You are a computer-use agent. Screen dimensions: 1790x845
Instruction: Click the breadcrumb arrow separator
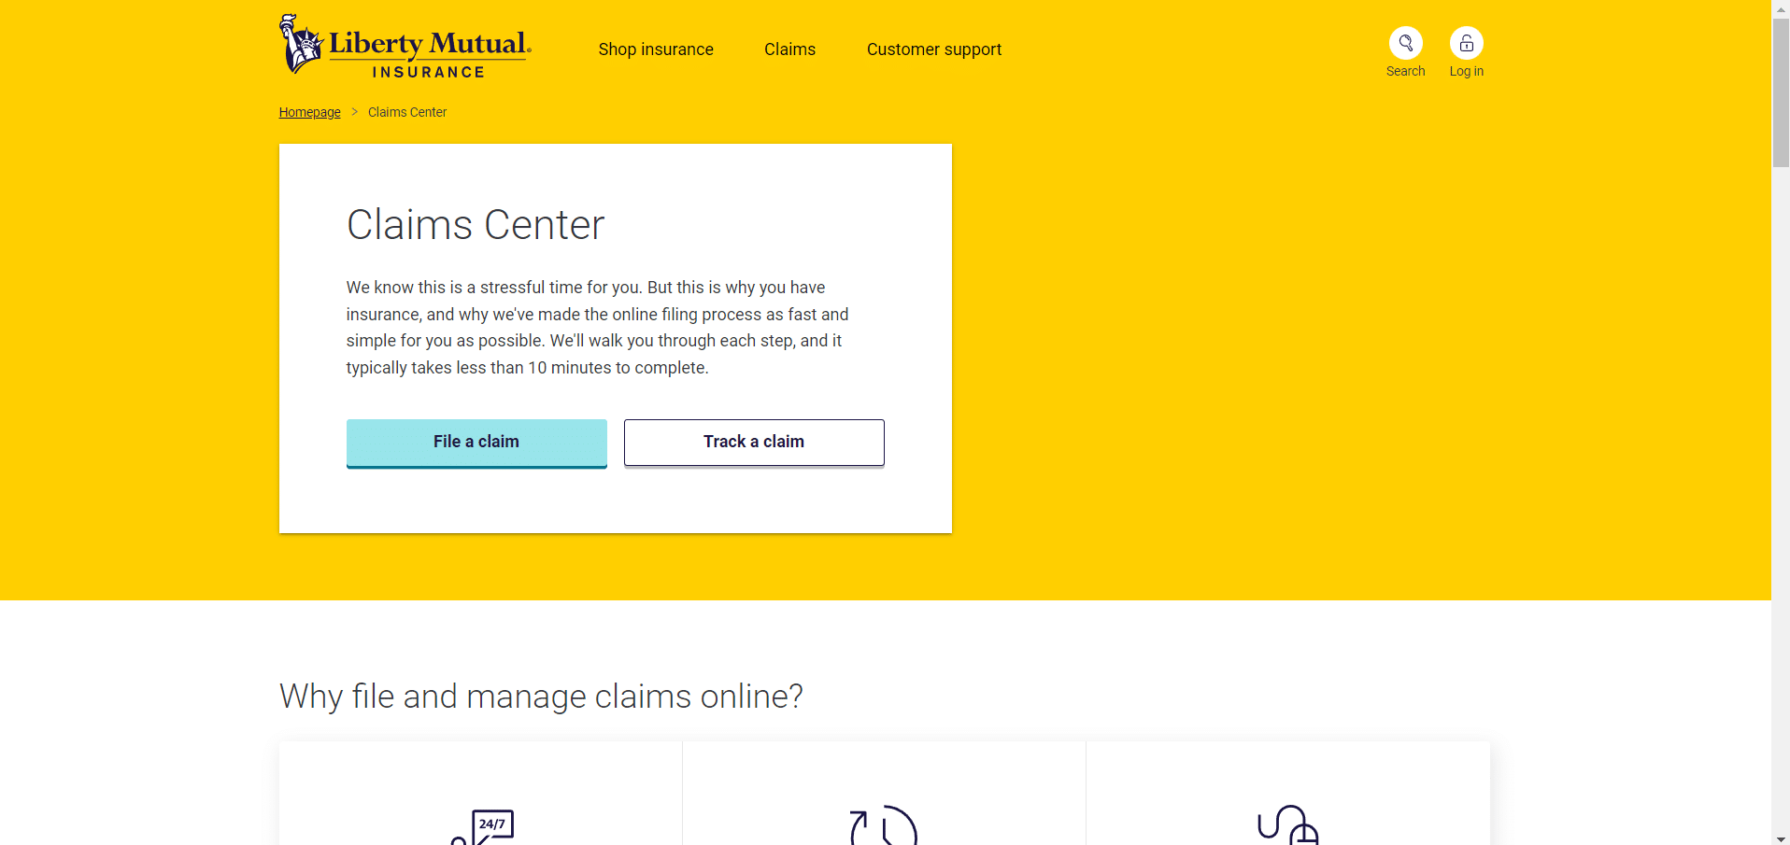(354, 111)
